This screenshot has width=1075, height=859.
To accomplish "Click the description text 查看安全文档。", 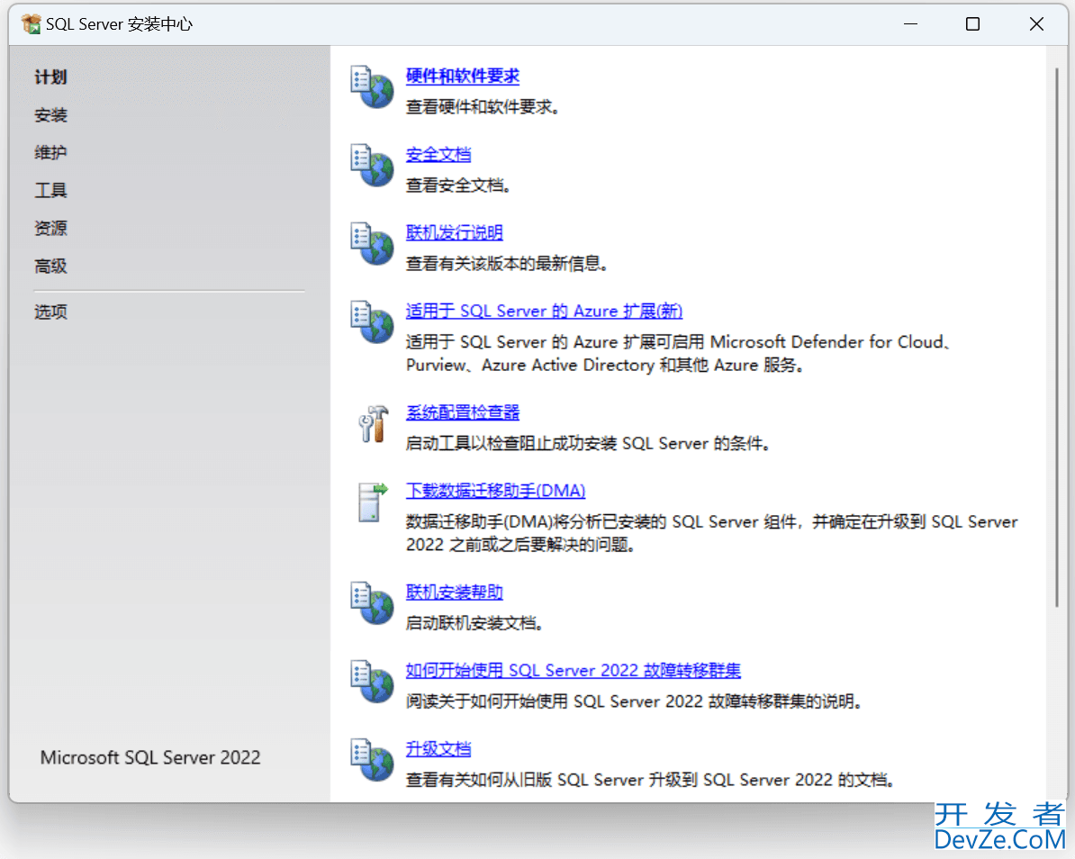I will (x=458, y=185).
